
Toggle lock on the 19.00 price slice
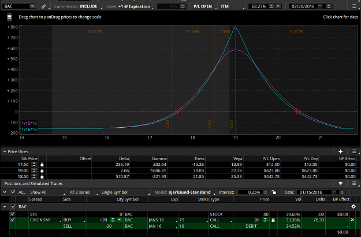tap(42, 171)
